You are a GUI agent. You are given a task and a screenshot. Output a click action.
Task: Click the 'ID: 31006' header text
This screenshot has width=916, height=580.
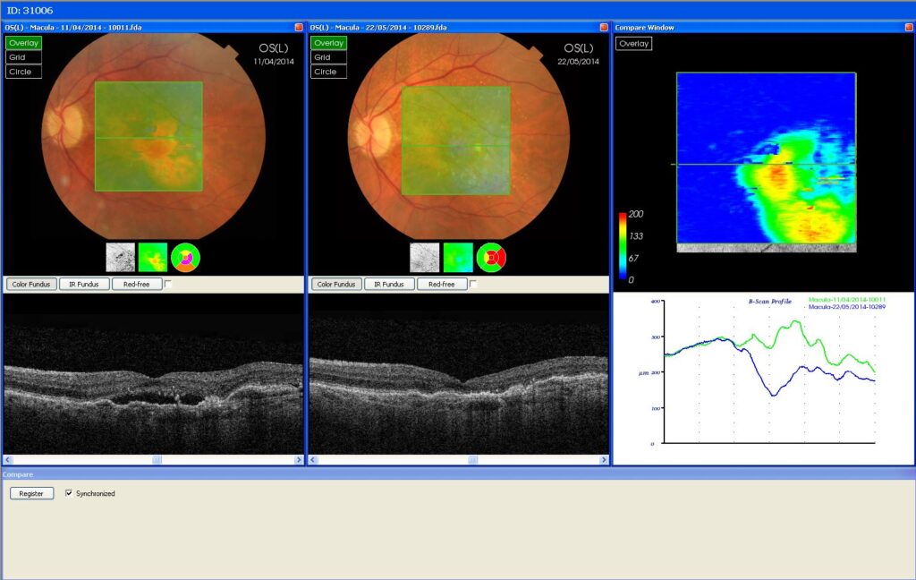click(x=30, y=11)
